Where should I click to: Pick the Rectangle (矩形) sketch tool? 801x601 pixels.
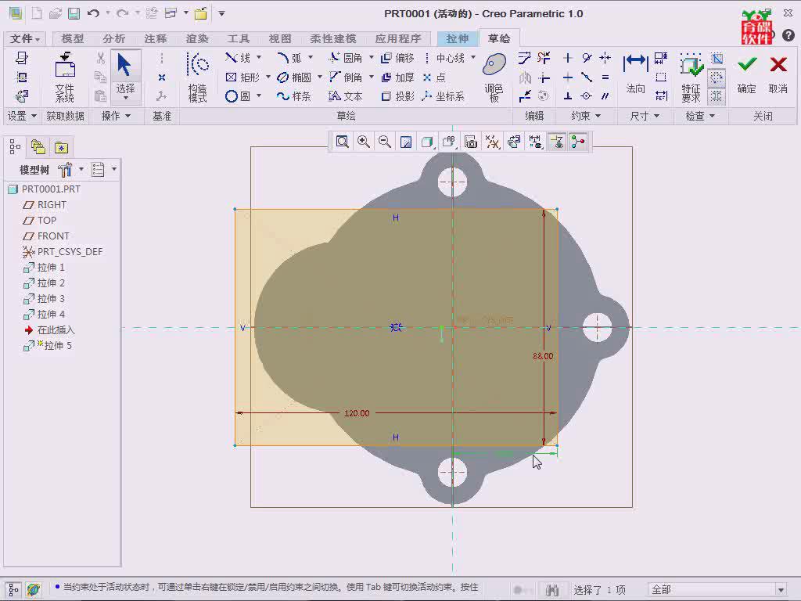click(x=242, y=77)
